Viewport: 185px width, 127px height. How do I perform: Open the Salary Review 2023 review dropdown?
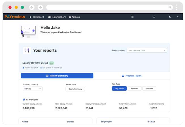click(147, 50)
